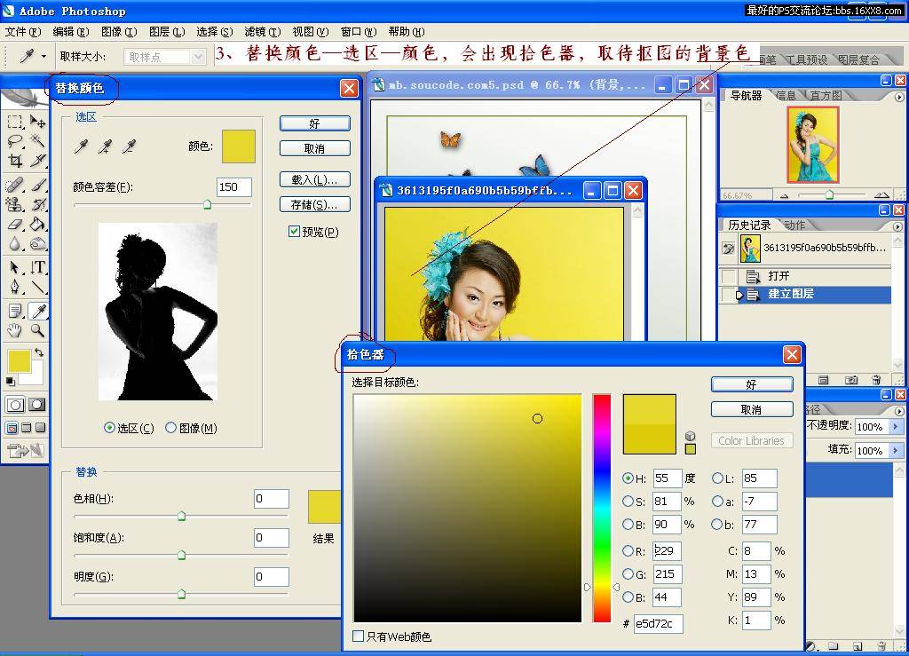
Task: Select the Hand tool
Action: [x=15, y=331]
